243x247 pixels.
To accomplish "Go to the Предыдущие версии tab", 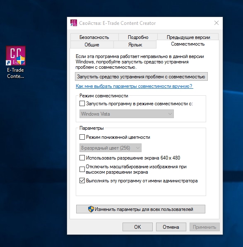I will click(188, 37).
